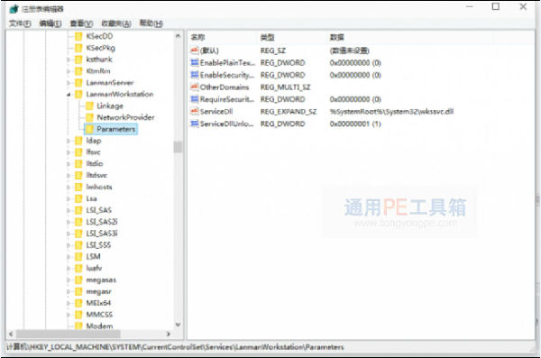Click the lfsvc folder icon
541x358 pixels.
coord(78,152)
